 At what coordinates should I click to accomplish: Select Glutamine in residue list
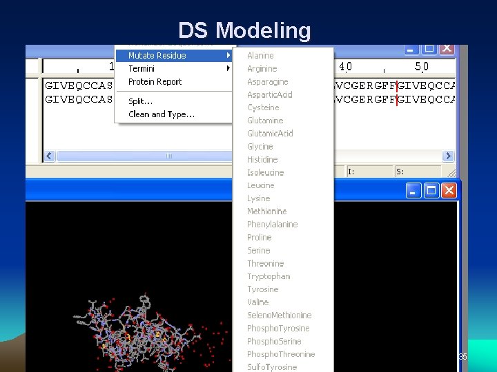265,121
